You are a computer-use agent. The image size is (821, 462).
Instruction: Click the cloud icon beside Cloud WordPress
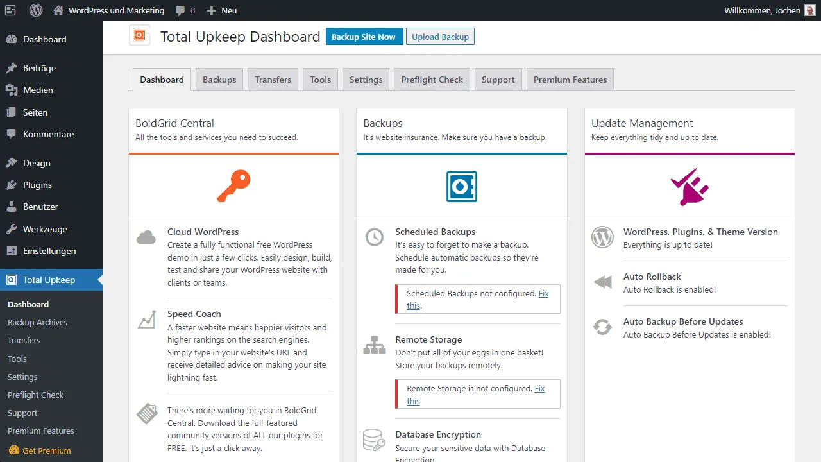(x=146, y=237)
